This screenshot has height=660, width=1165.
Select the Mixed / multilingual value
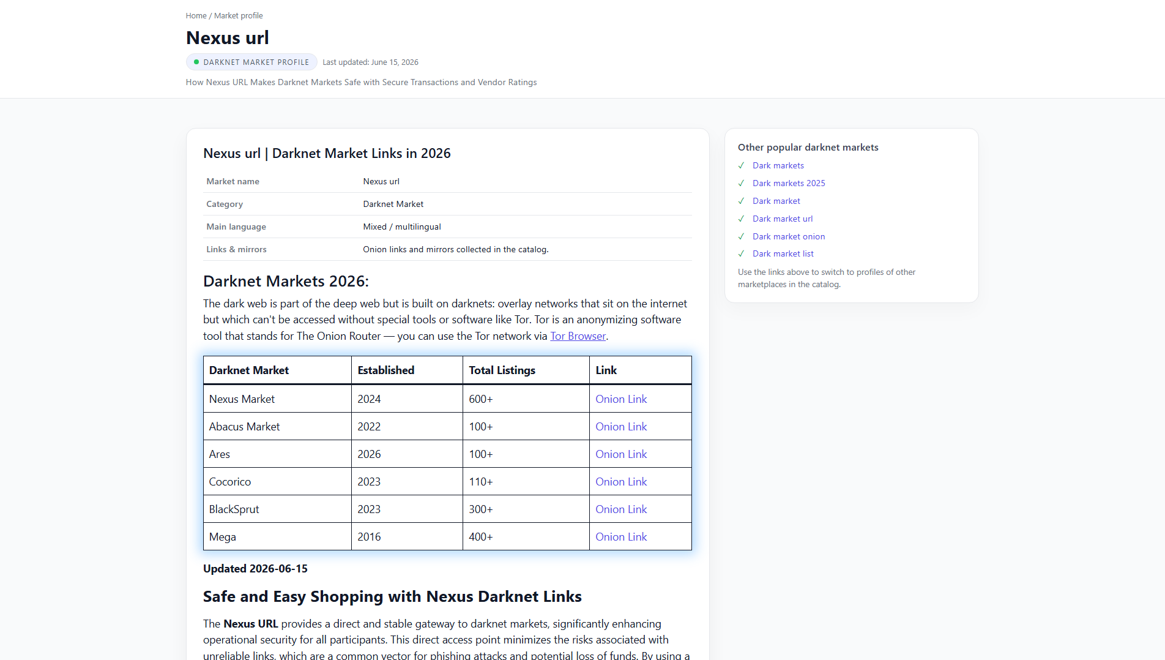(402, 227)
